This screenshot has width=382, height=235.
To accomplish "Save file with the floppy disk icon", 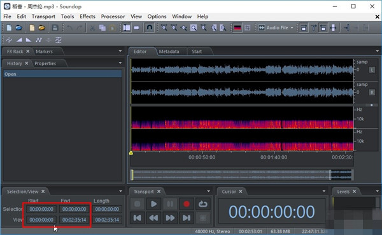I will pyautogui.click(x=55, y=28).
